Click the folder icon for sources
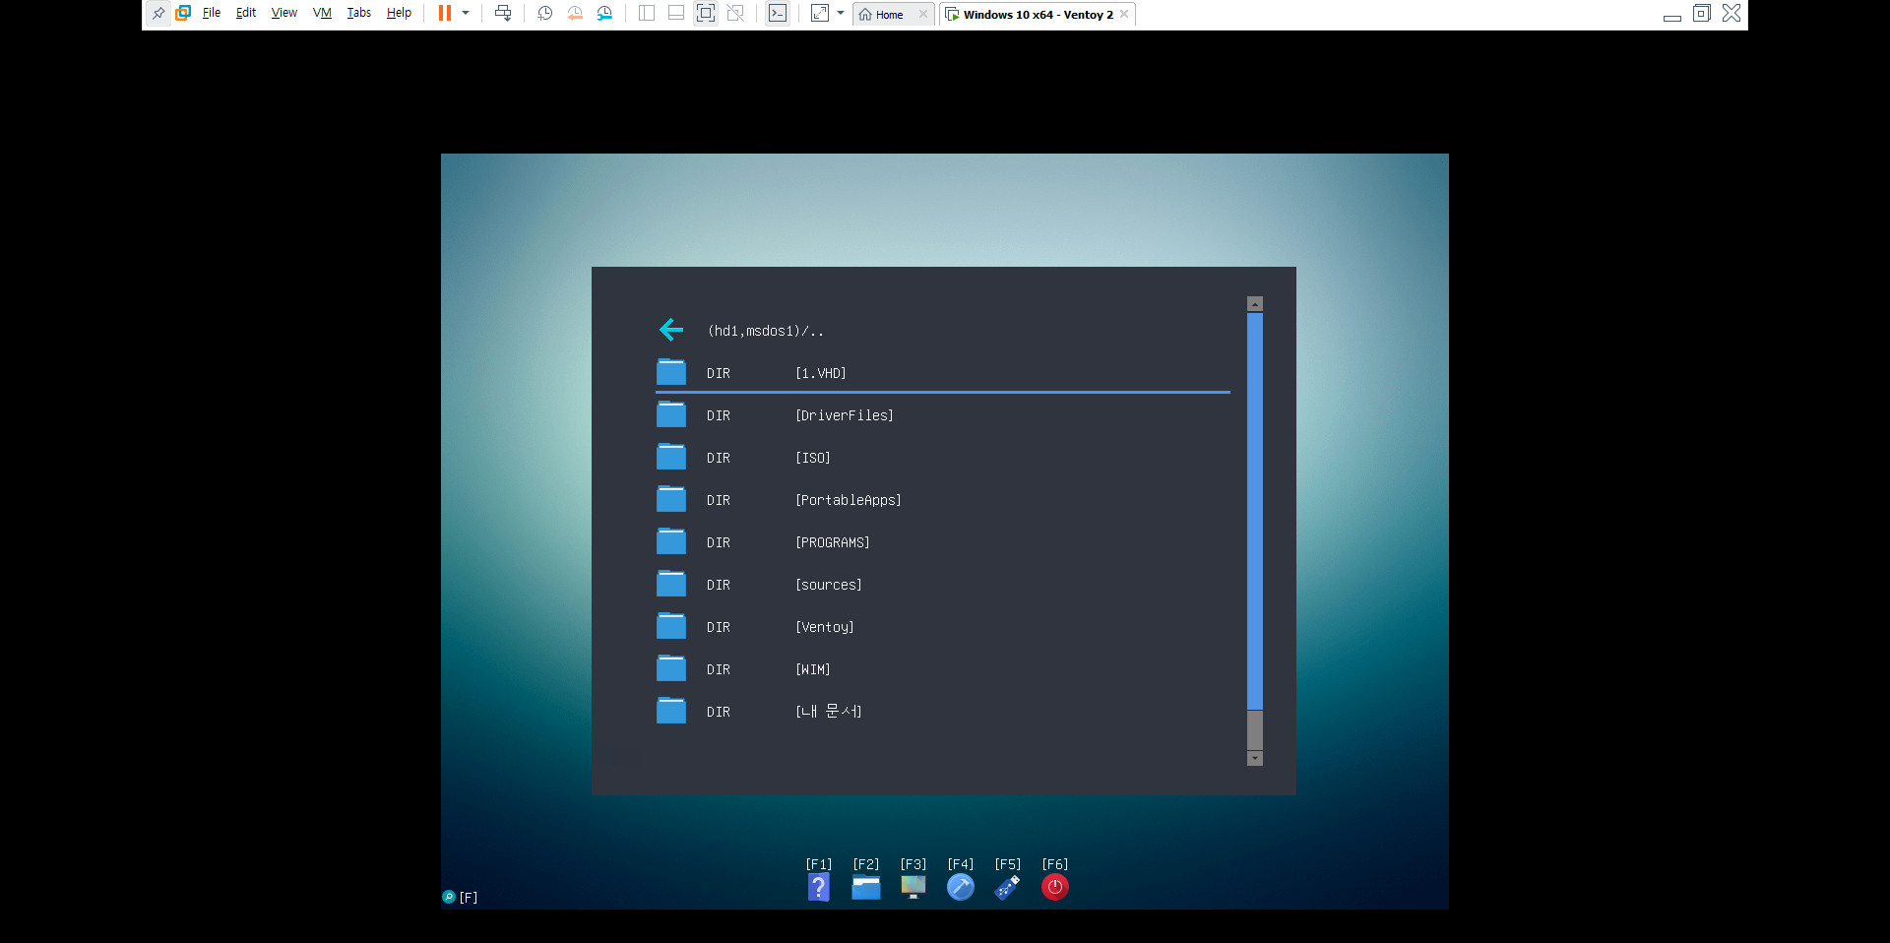The width and height of the screenshot is (1890, 943). [671, 584]
